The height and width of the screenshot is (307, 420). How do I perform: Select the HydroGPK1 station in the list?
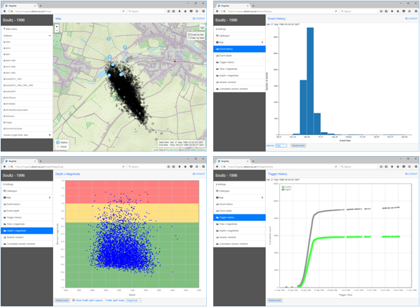coord(27,91)
